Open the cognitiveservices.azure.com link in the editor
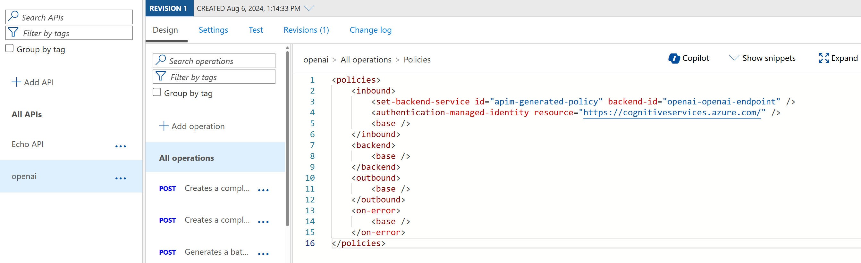Screen dimensions: 861x263 pos(672,112)
